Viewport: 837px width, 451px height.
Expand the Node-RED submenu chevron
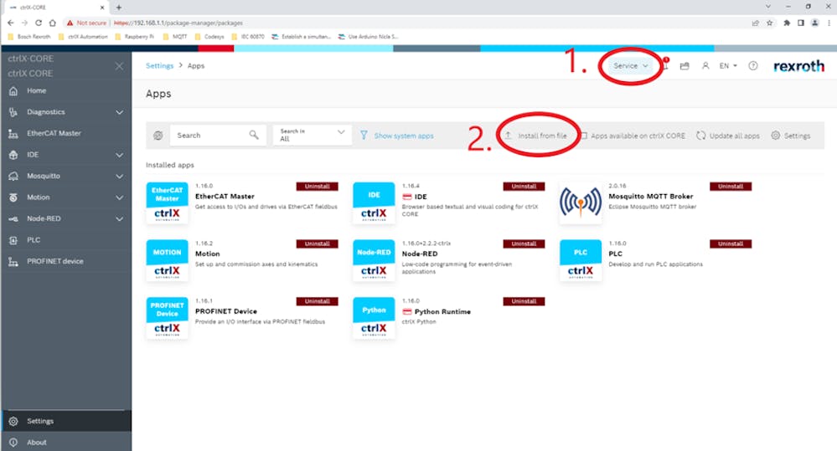point(120,219)
